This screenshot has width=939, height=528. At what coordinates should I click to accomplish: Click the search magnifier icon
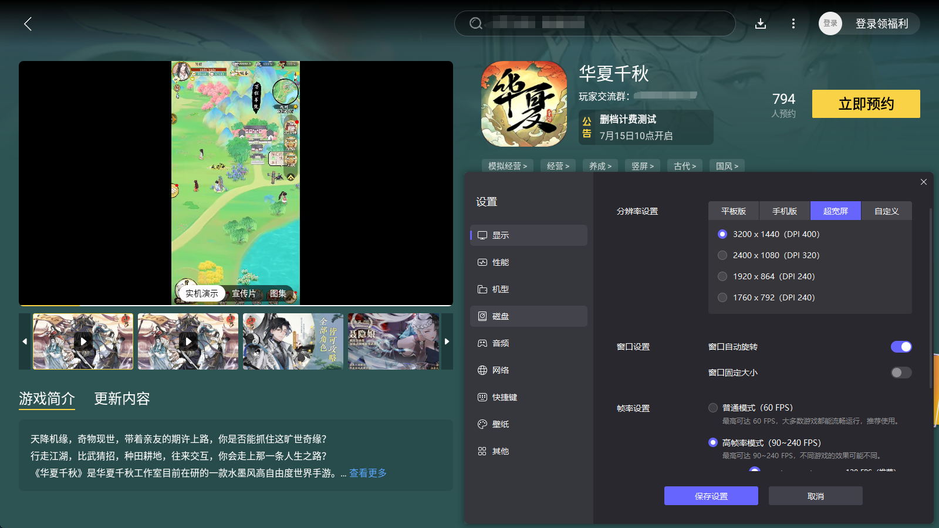coord(476,23)
